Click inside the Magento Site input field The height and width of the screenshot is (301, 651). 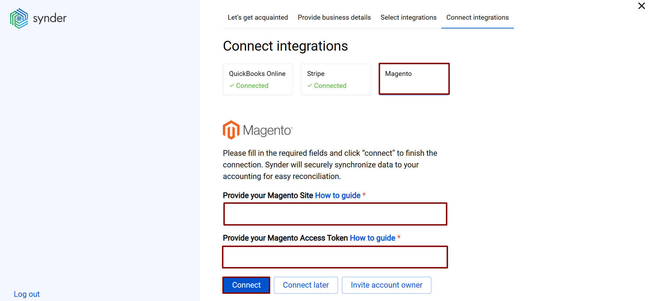(335, 213)
